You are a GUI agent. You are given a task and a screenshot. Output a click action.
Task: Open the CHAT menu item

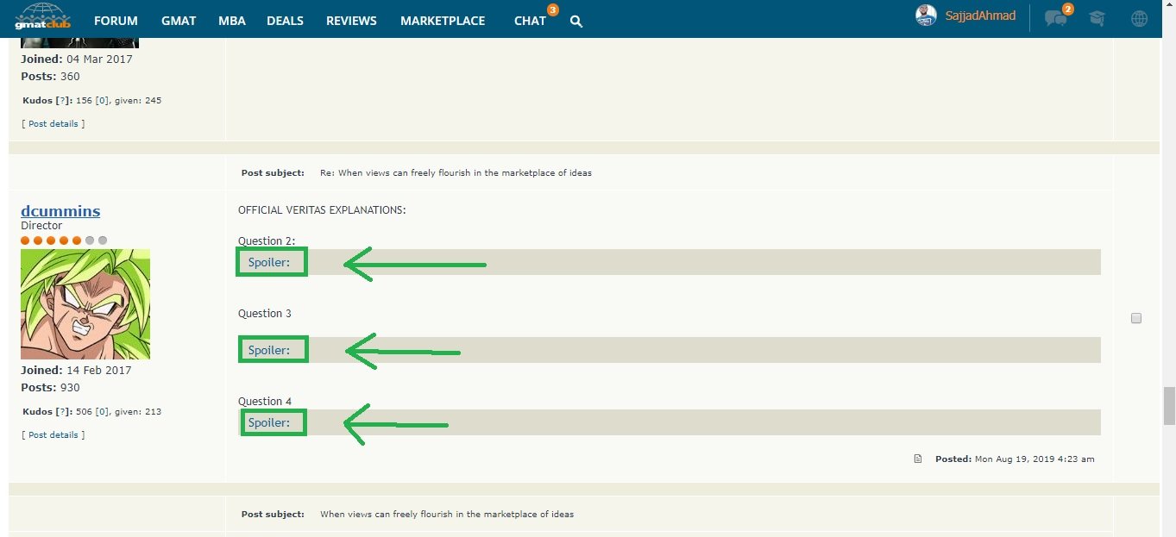click(530, 21)
